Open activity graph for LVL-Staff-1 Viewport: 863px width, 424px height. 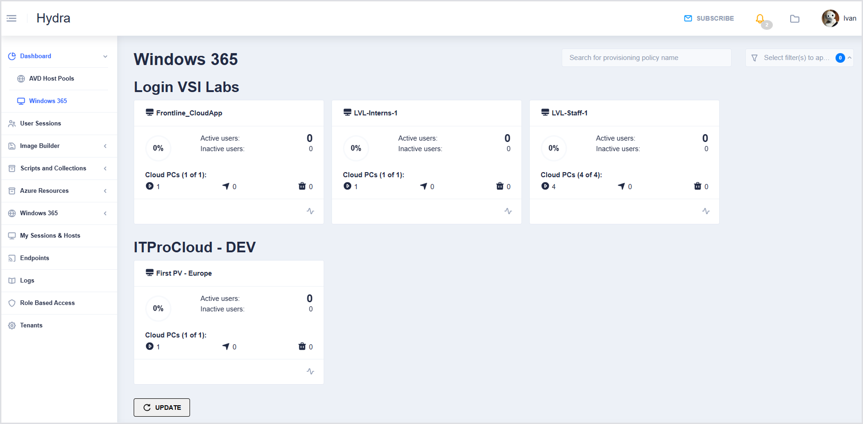coord(706,211)
